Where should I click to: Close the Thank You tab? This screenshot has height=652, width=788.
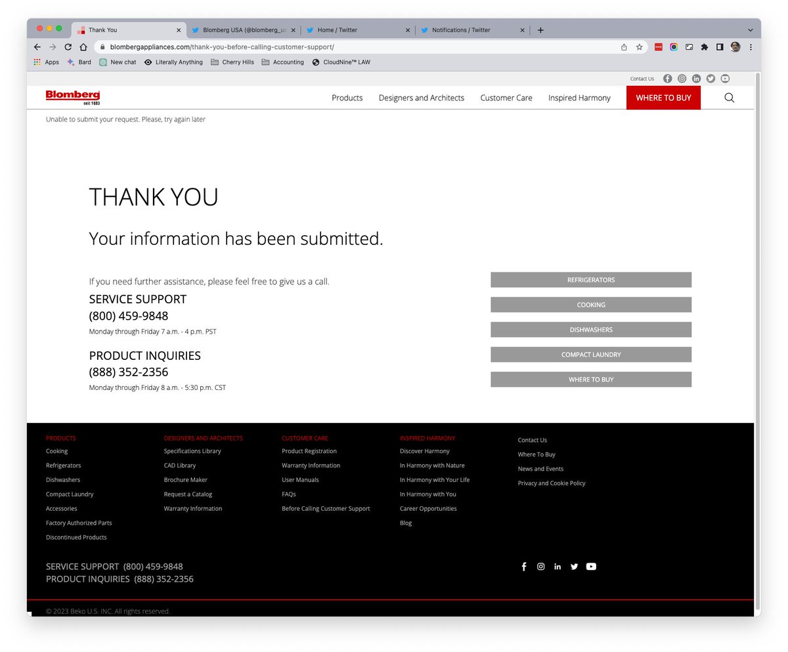tap(179, 30)
